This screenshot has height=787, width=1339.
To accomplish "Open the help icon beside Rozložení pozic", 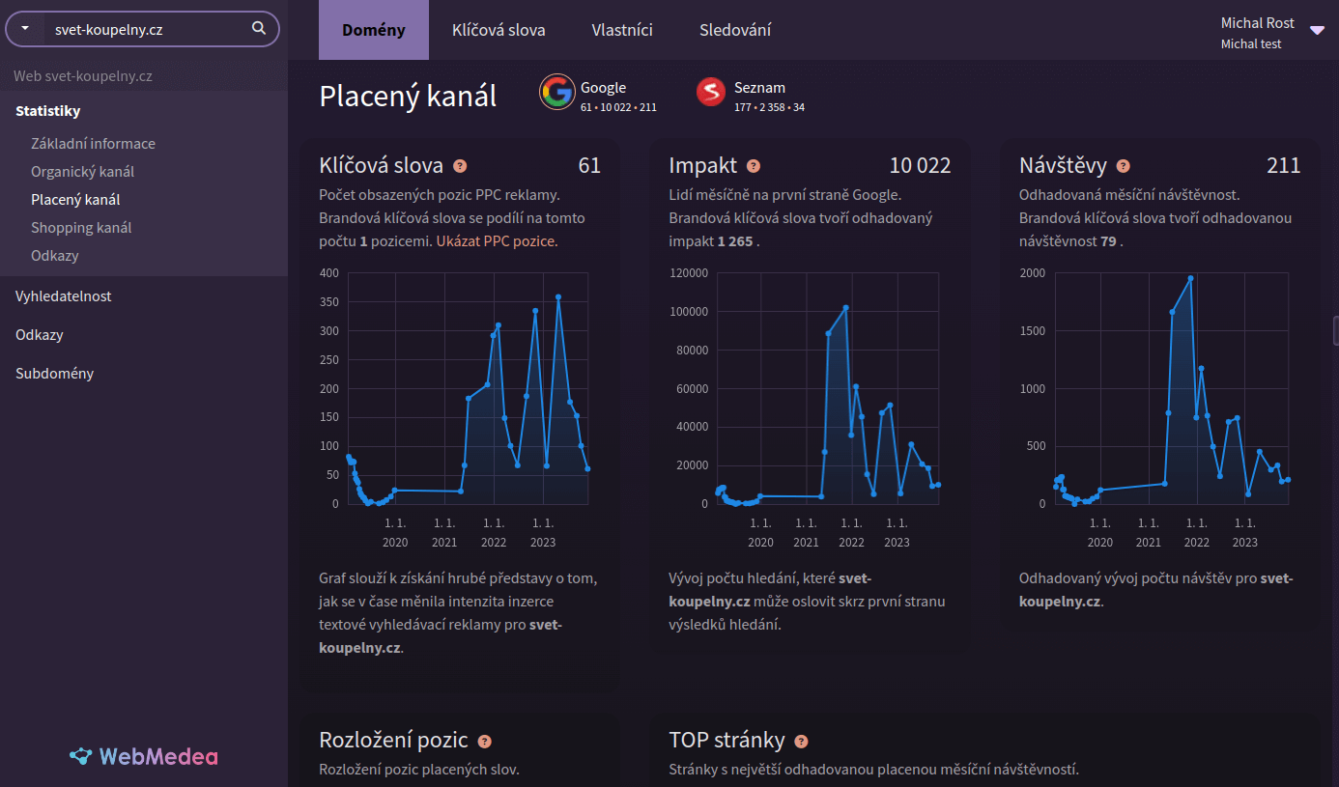I will [483, 741].
